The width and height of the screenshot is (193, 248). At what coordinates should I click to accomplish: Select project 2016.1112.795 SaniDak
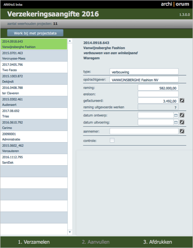click(x=34, y=160)
